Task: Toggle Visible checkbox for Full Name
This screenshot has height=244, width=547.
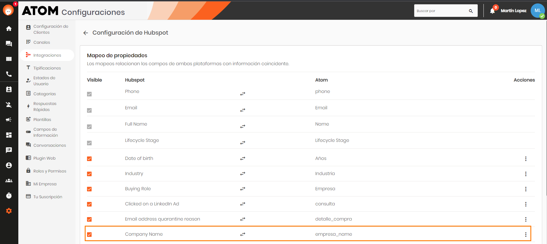Action: click(x=89, y=127)
